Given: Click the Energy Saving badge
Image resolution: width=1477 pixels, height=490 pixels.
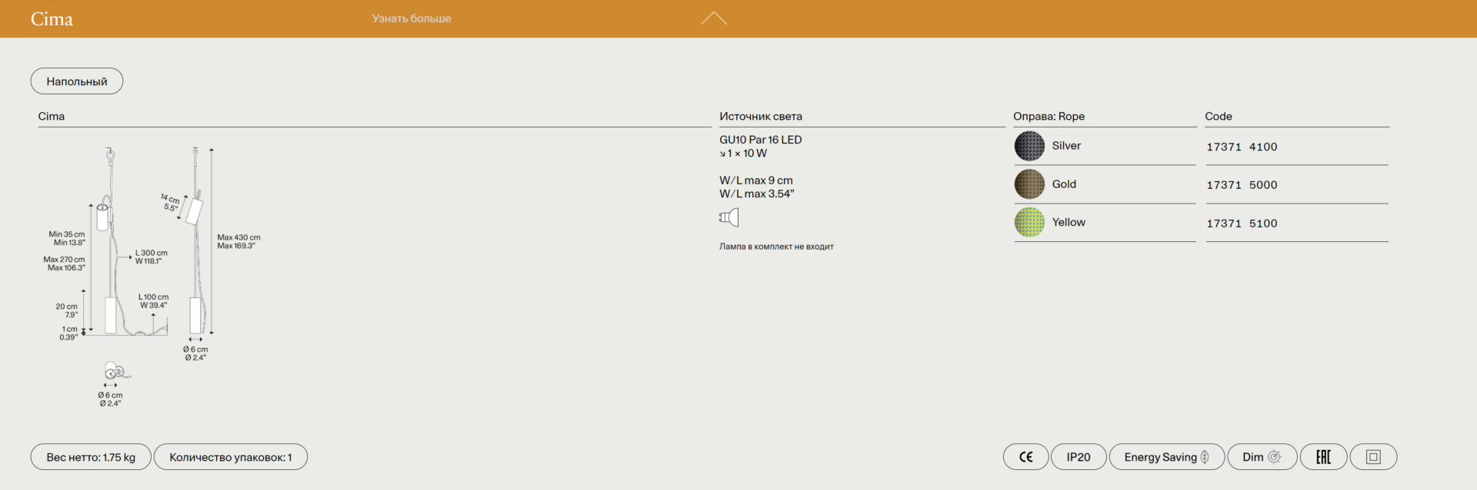Looking at the screenshot, I should click(1166, 457).
